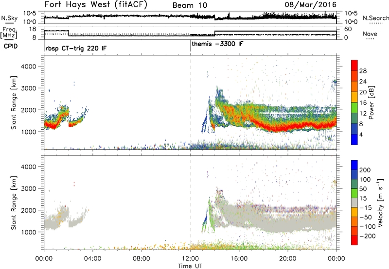The width and height of the screenshot is (389, 269).
Task: Click the '08:00' time tick label
Action: point(141,259)
